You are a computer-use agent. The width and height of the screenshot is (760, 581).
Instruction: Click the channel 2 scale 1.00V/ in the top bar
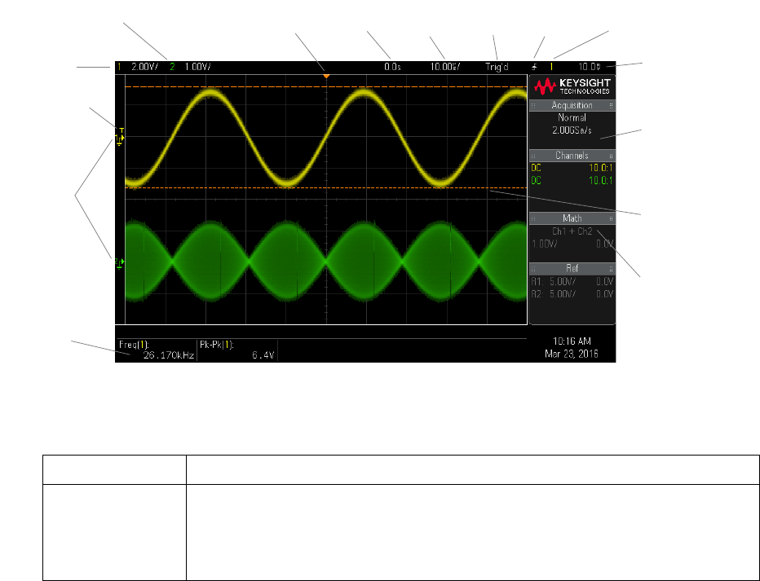point(198,67)
